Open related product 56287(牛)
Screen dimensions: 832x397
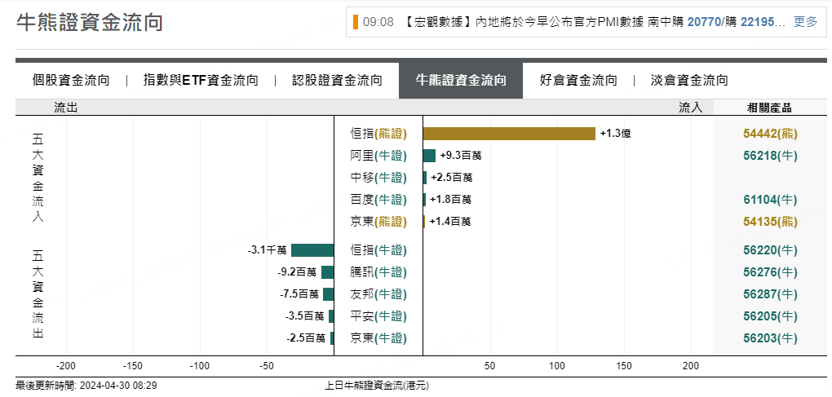(771, 294)
